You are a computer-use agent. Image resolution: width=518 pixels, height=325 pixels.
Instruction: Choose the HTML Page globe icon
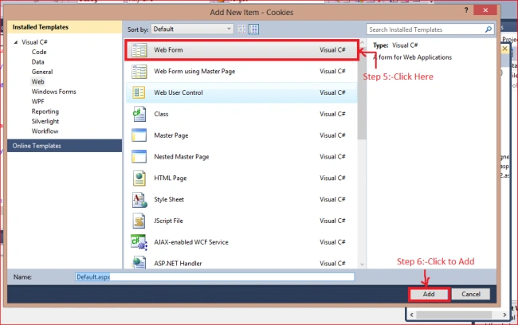click(139, 178)
